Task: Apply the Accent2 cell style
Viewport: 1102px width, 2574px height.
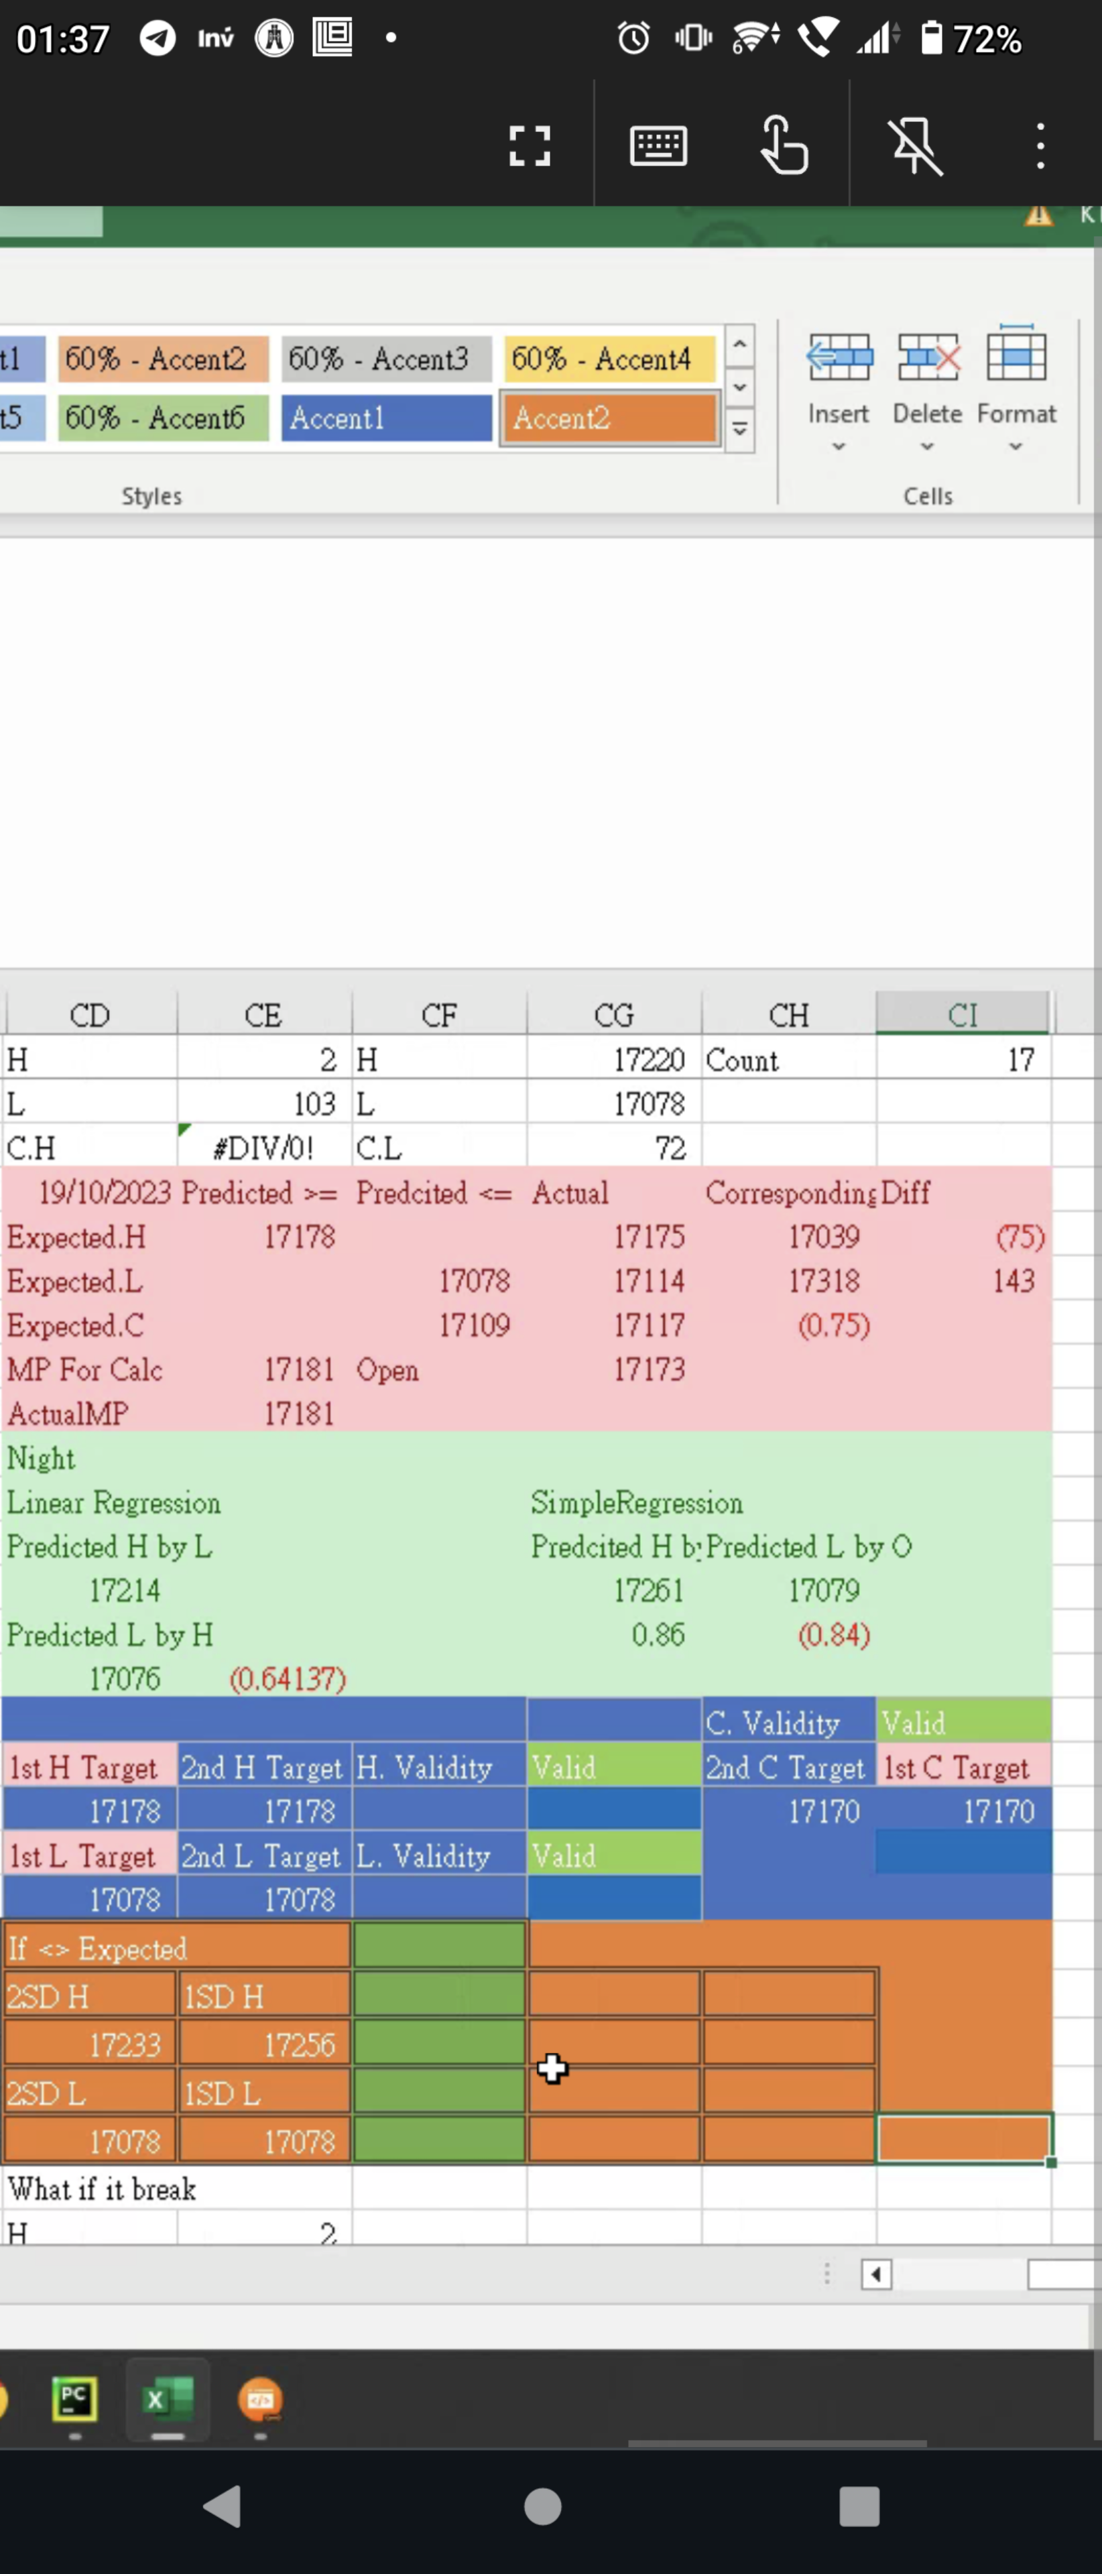Action: (x=609, y=418)
